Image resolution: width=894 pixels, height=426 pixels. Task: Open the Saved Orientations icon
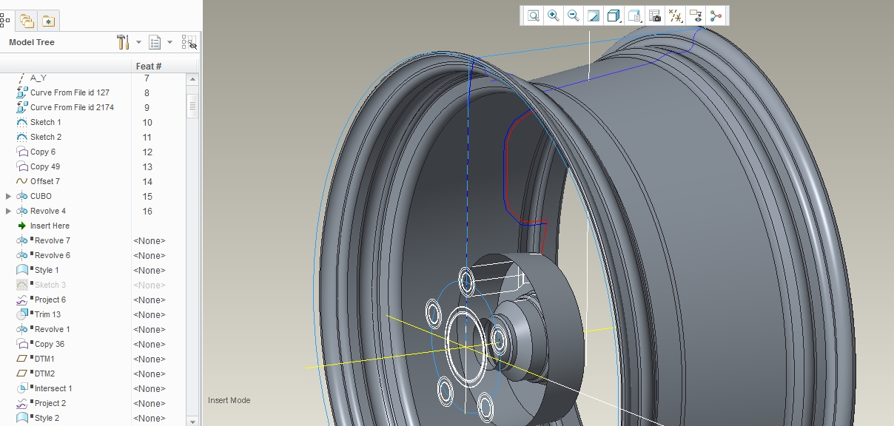[634, 16]
